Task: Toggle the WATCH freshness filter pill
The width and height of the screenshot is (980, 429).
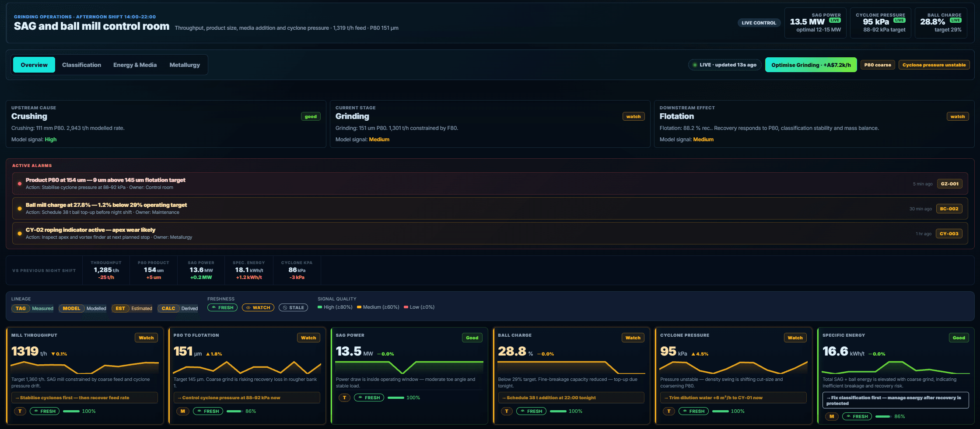Action: [258, 307]
